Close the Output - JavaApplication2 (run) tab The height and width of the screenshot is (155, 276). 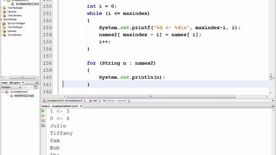tap(81, 106)
